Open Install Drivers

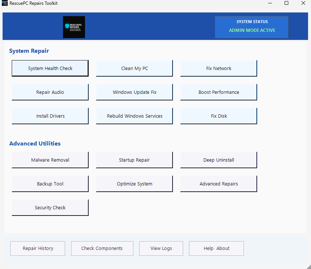(50, 116)
